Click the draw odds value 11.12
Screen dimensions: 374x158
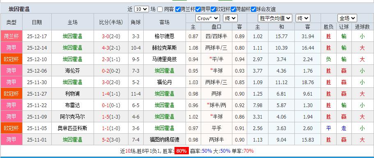[x=282, y=82]
